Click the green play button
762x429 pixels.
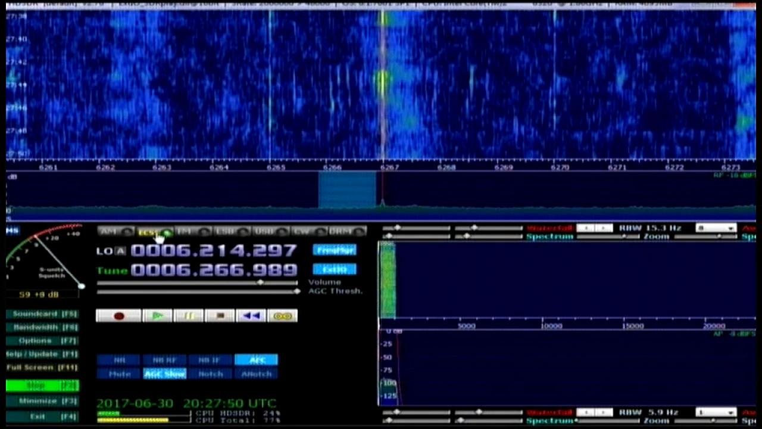[157, 316]
